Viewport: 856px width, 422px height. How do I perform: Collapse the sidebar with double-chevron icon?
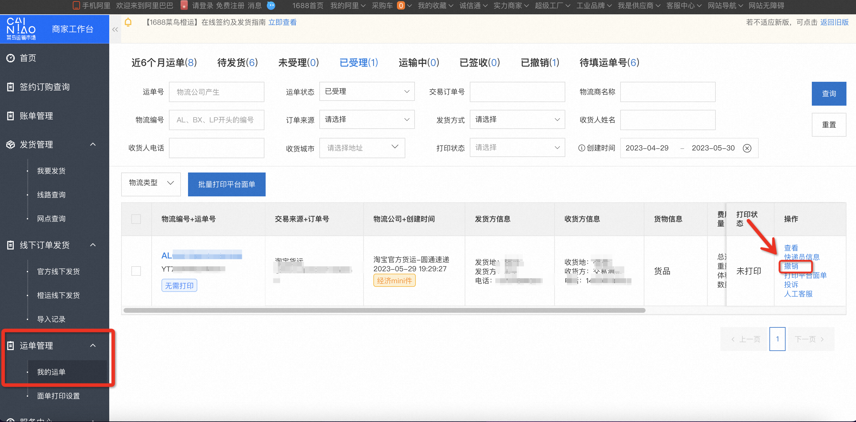coord(115,29)
